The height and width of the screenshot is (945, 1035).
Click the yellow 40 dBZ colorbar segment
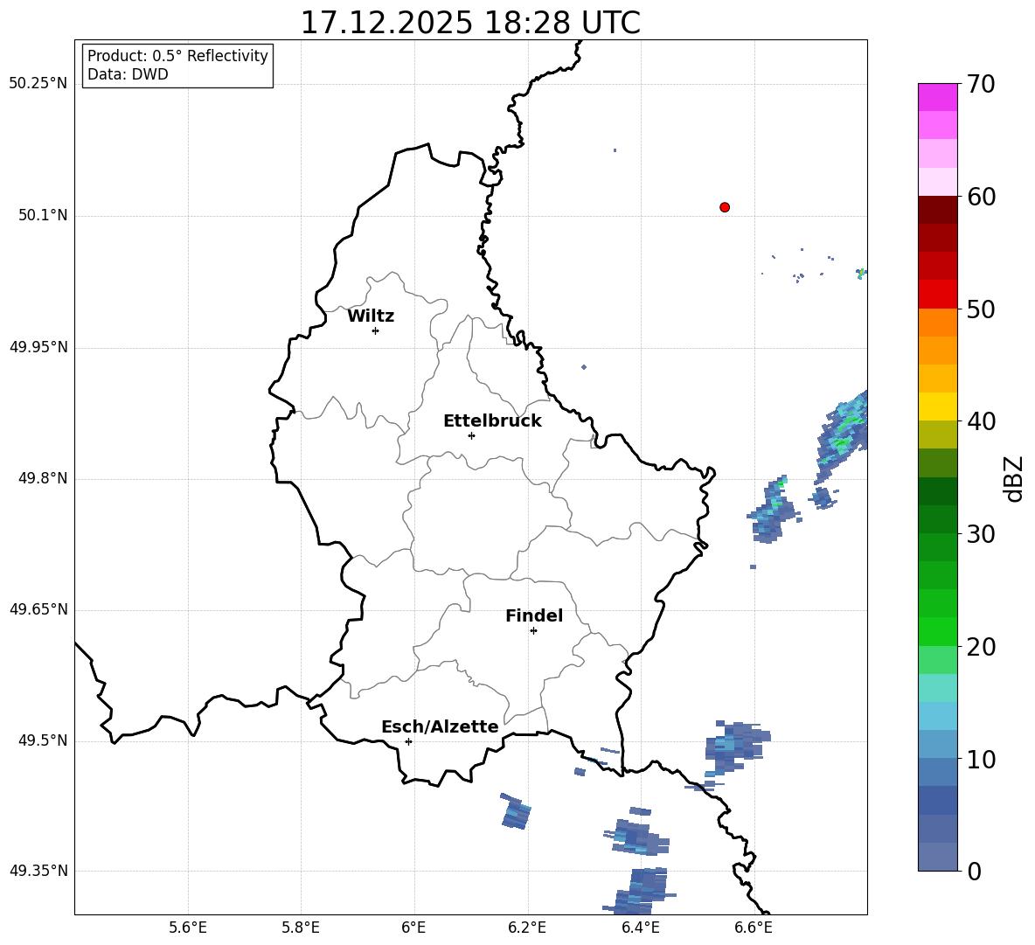coord(937,406)
